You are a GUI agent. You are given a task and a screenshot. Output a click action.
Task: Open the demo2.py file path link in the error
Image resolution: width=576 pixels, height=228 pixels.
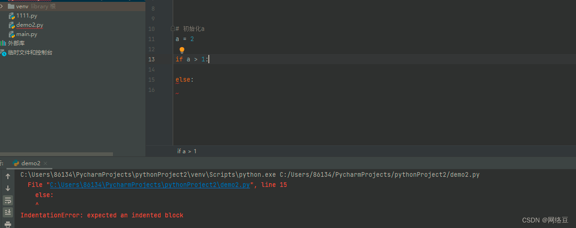click(x=150, y=185)
